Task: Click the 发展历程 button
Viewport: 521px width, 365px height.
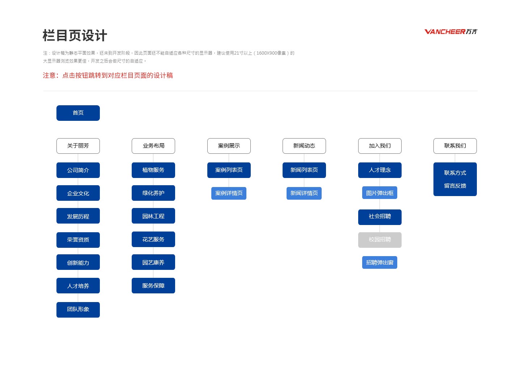Action: [x=78, y=216]
